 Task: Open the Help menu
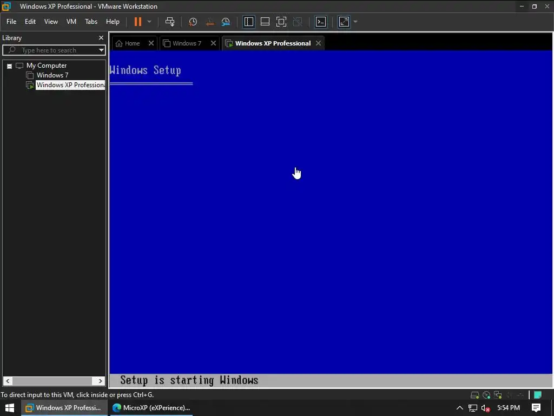coord(113,22)
